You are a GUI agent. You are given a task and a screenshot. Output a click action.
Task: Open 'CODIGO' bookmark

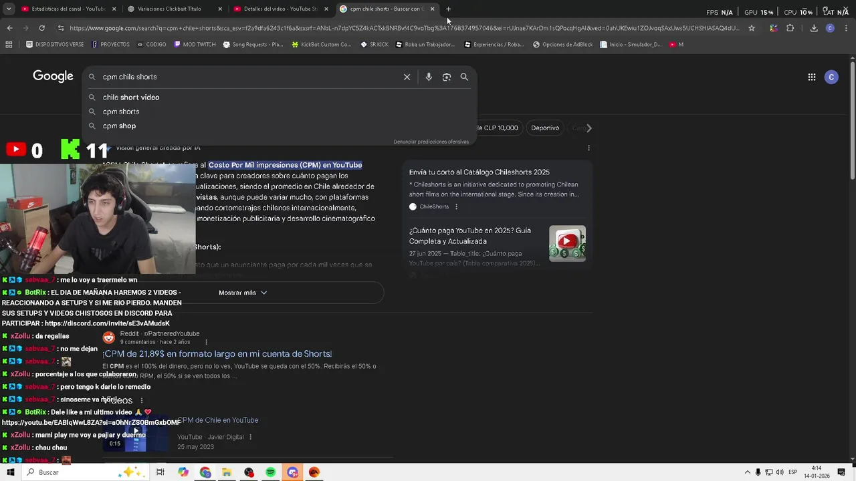click(x=151, y=45)
